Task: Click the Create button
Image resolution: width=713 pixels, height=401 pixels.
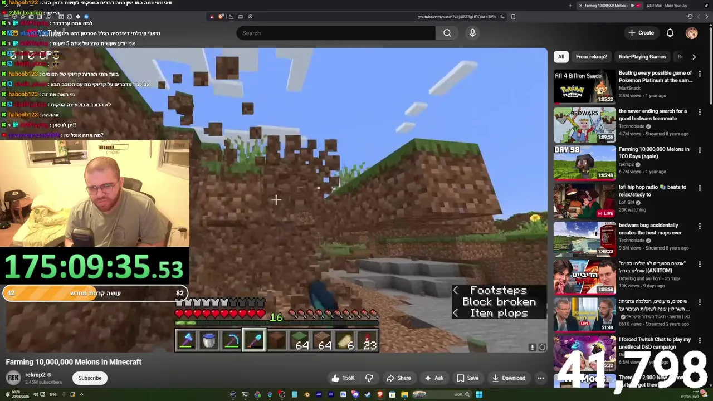Action: point(641,33)
